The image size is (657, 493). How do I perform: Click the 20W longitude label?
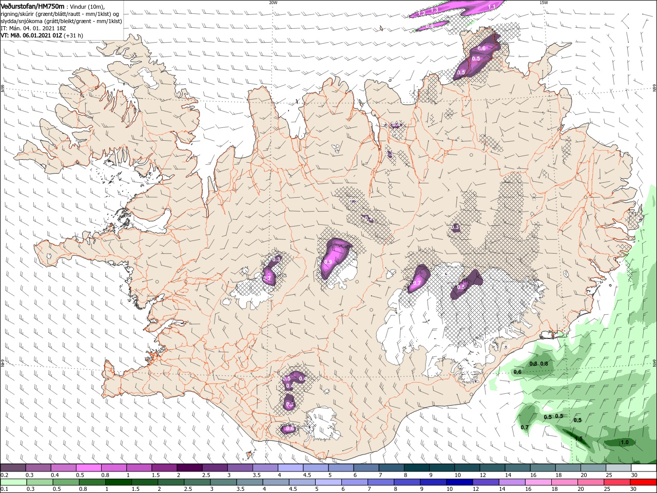[x=273, y=3]
